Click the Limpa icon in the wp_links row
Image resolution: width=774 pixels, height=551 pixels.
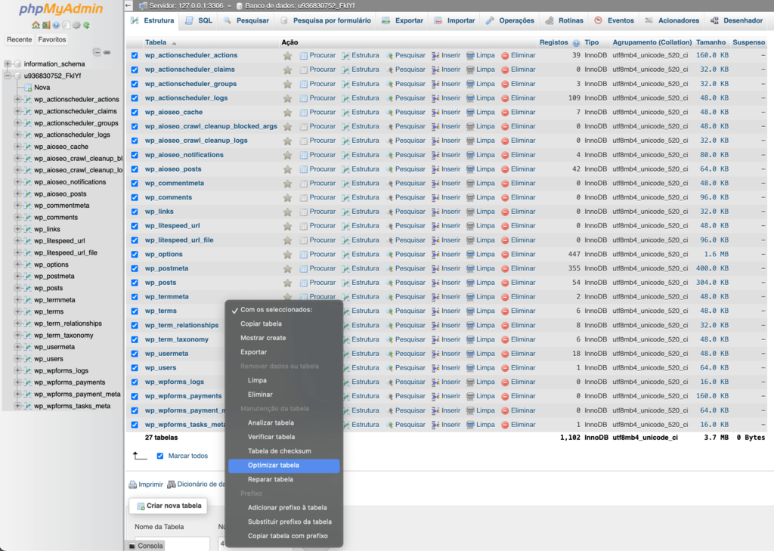click(470, 212)
